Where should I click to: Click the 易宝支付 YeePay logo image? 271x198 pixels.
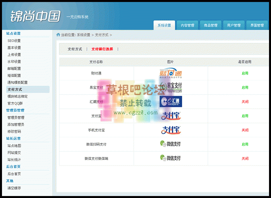click(171, 87)
